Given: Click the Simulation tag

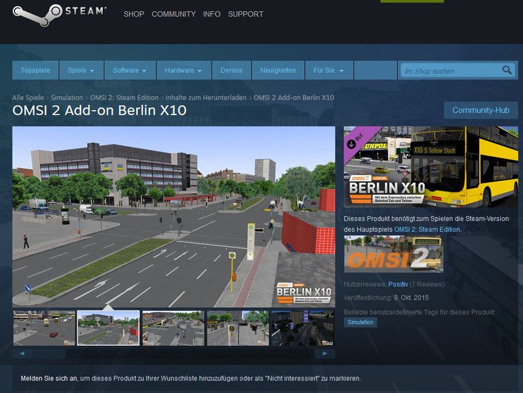Looking at the screenshot, I should pyautogui.click(x=360, y=322).
